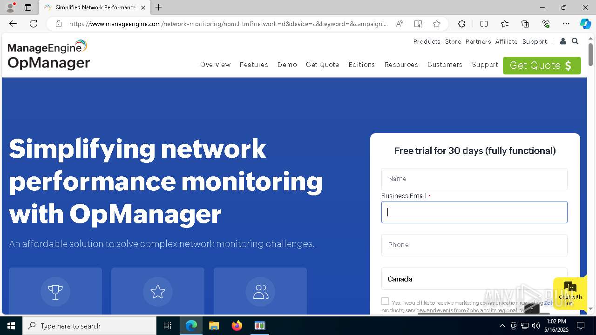Open the Editions menu item
Viewport: 596px width, 335px height.
tap(362, 65)
